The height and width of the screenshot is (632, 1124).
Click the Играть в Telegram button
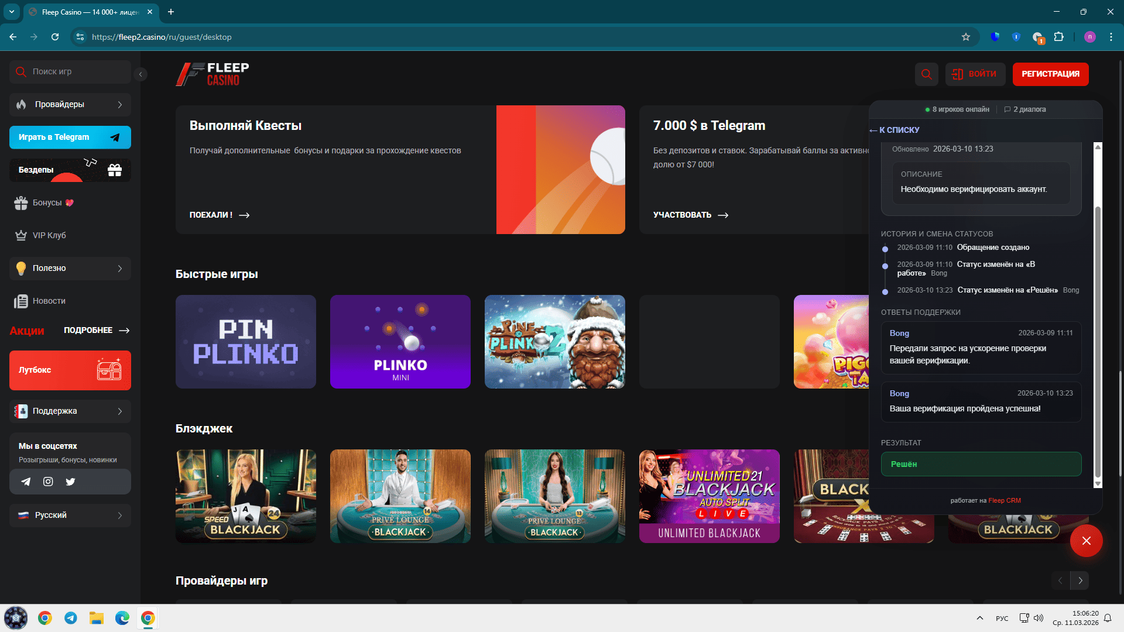[70, 138]
